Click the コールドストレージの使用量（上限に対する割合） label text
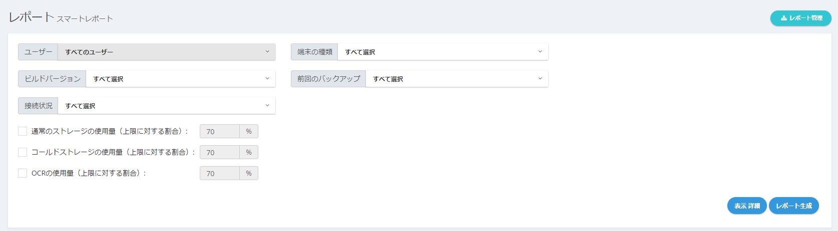The image size is (838, 231). (x=113, y=152)
